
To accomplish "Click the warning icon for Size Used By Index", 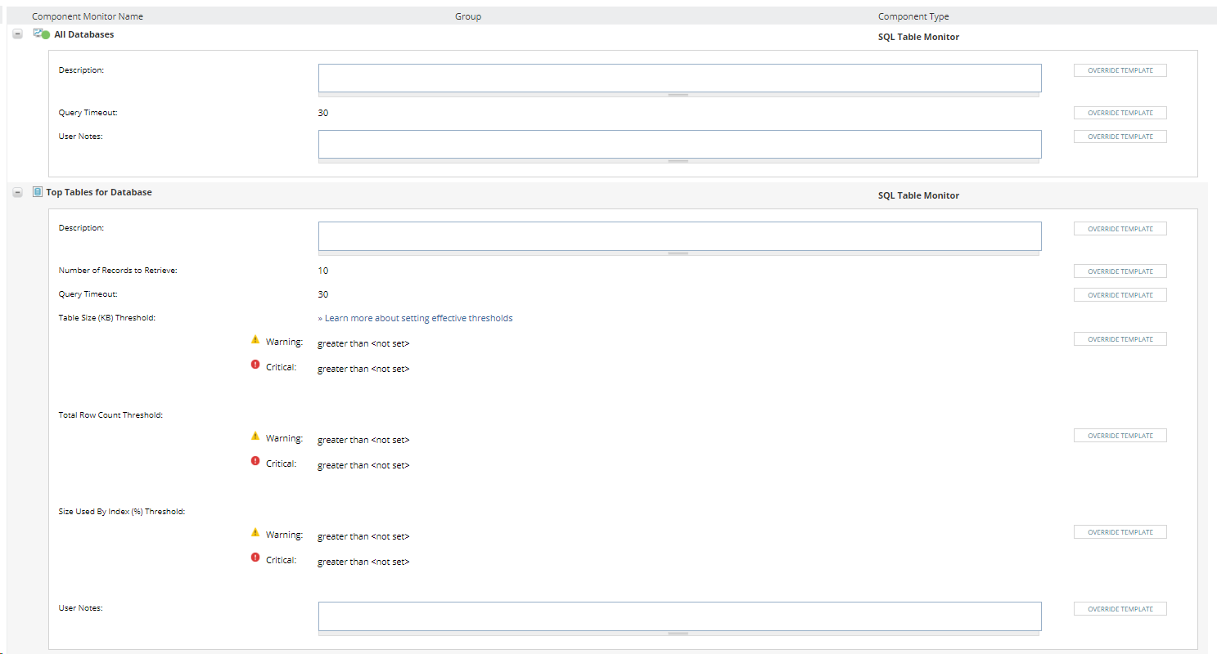I will (255, 531).
